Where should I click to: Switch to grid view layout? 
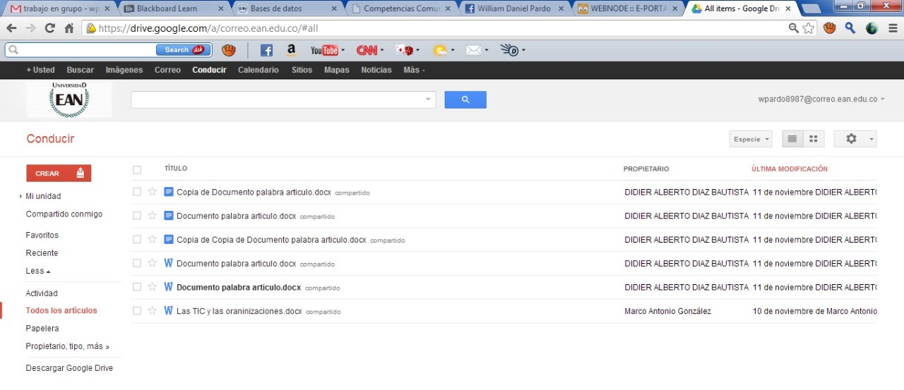(814, 139)
